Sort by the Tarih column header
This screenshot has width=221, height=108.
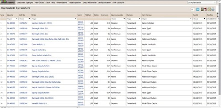tap(195, 15)
